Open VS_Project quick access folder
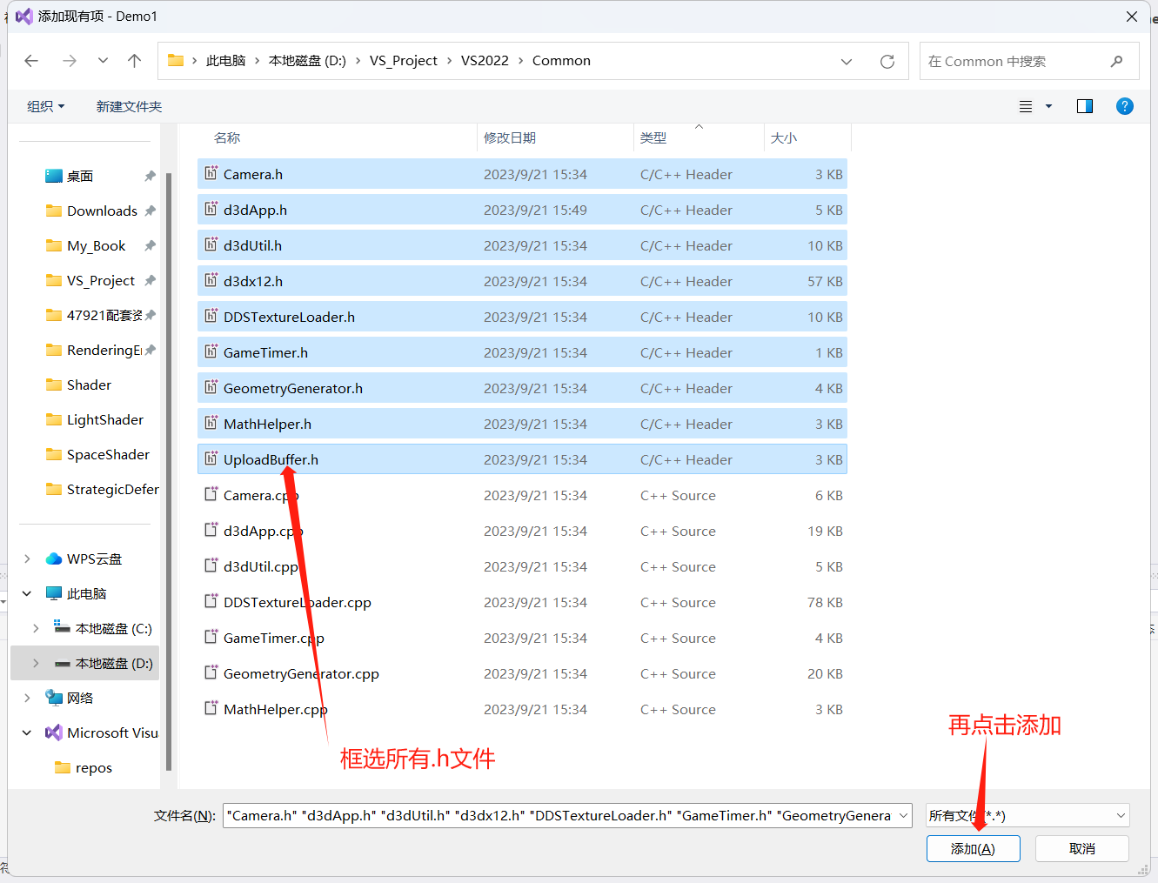 (x=101, y=280)
